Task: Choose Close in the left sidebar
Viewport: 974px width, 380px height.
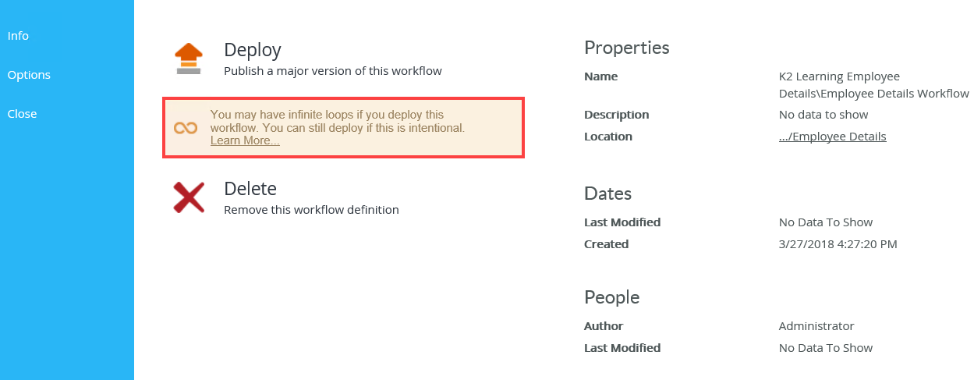Action: click(22, 114)
